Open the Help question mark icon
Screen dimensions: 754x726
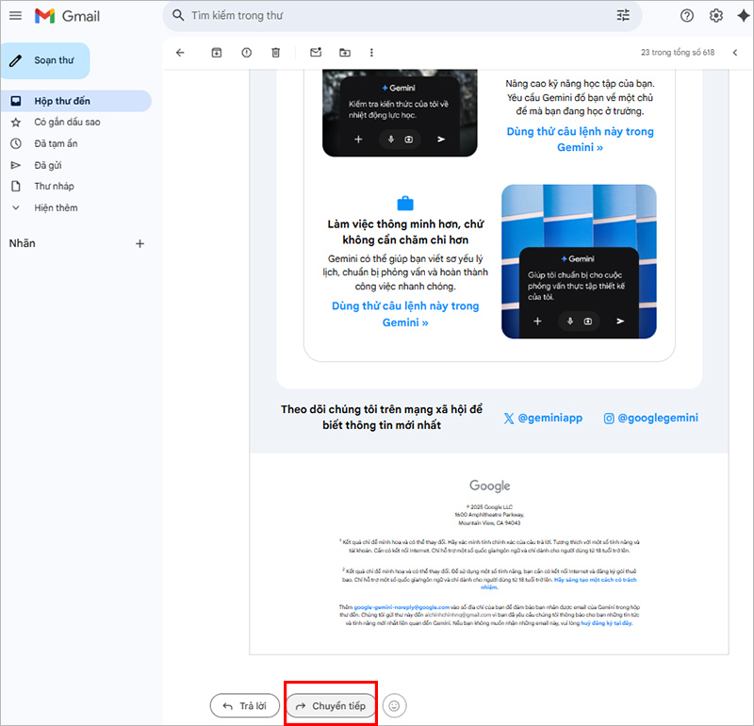point(687,16)
